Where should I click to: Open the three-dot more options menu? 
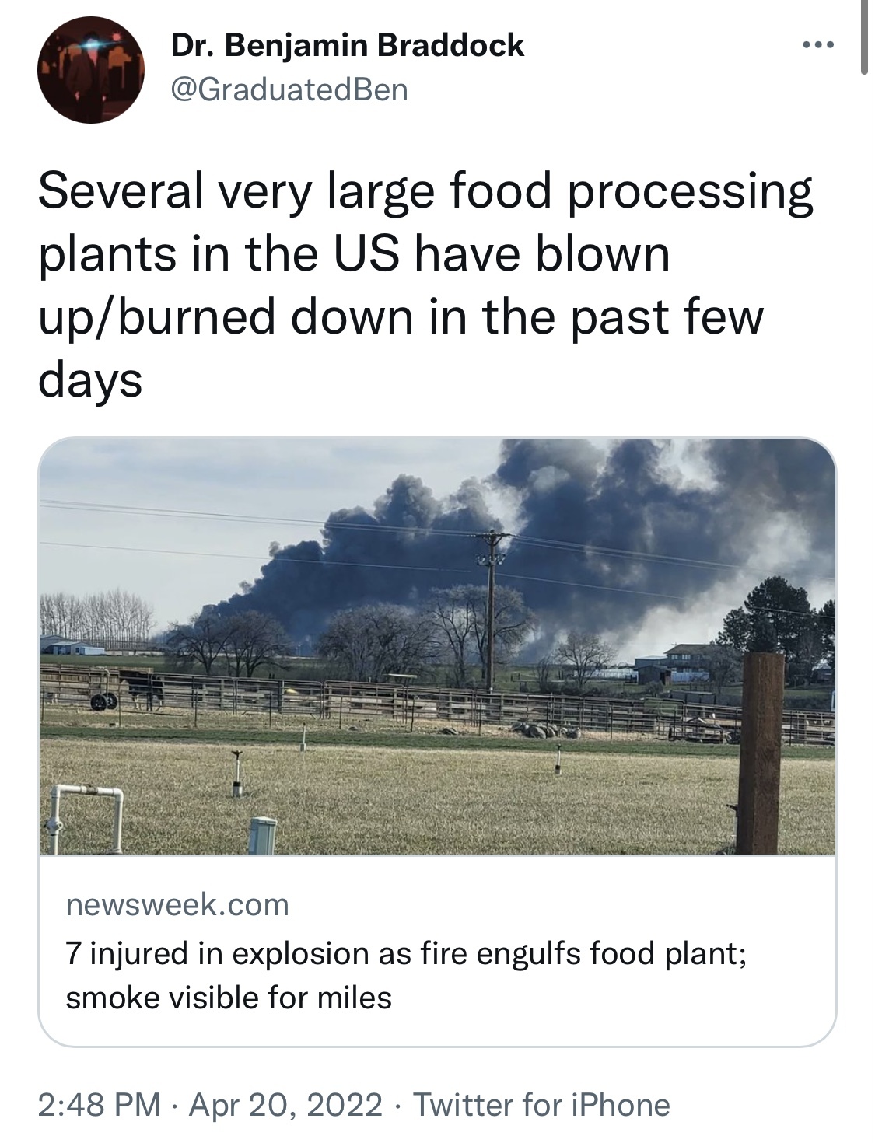coord(818,45)
